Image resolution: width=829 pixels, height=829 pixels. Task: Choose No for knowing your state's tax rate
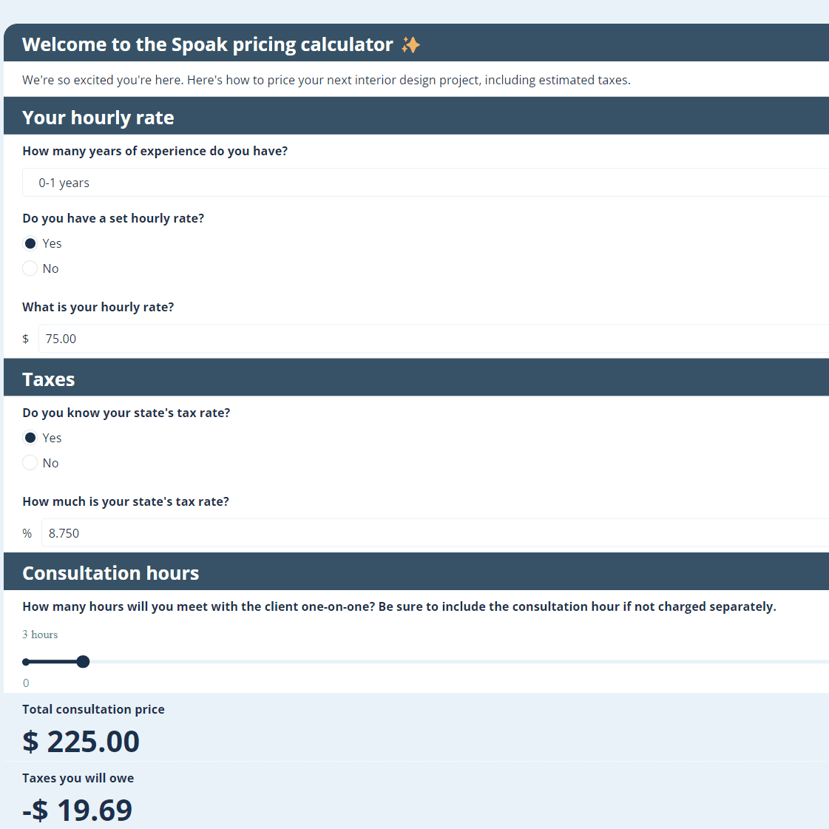pos(30,463)
